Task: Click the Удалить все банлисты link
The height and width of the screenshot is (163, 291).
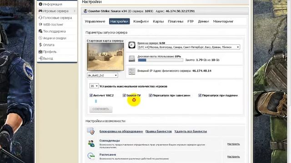Action: click(x=191, y=131)
